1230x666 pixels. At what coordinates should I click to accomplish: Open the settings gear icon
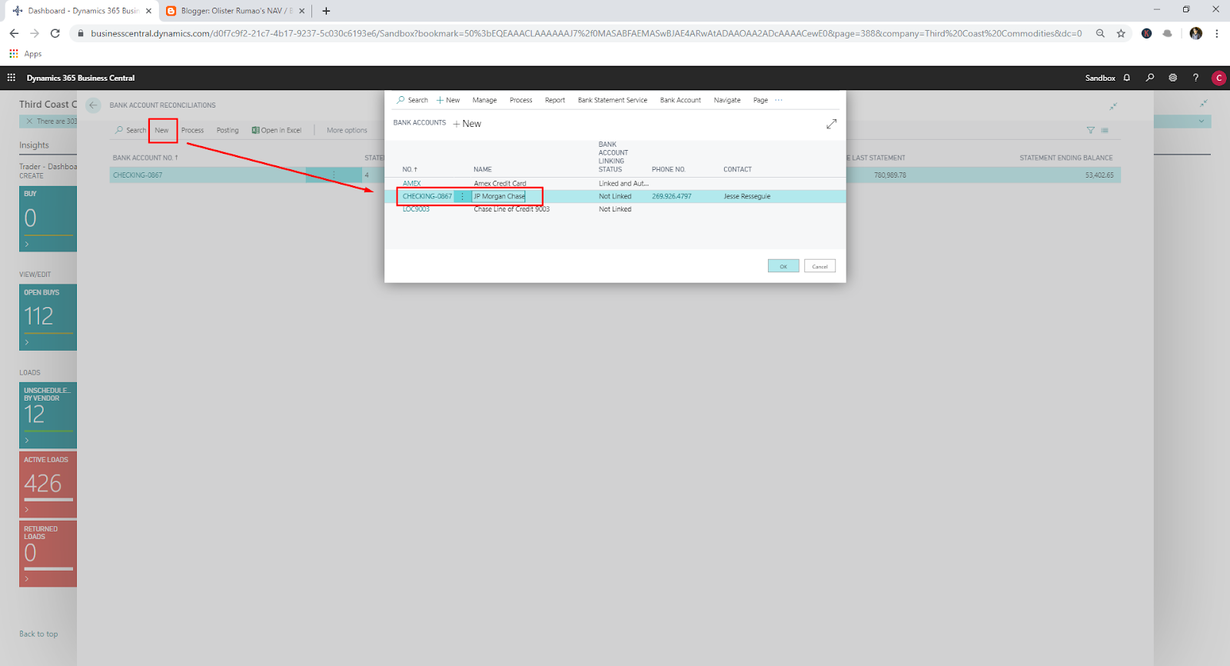point(1173,78)
